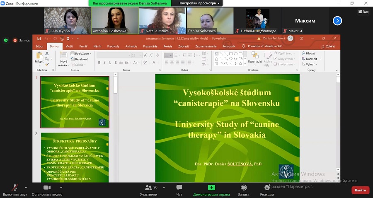Open the Участники participants panel

[148, 188]
